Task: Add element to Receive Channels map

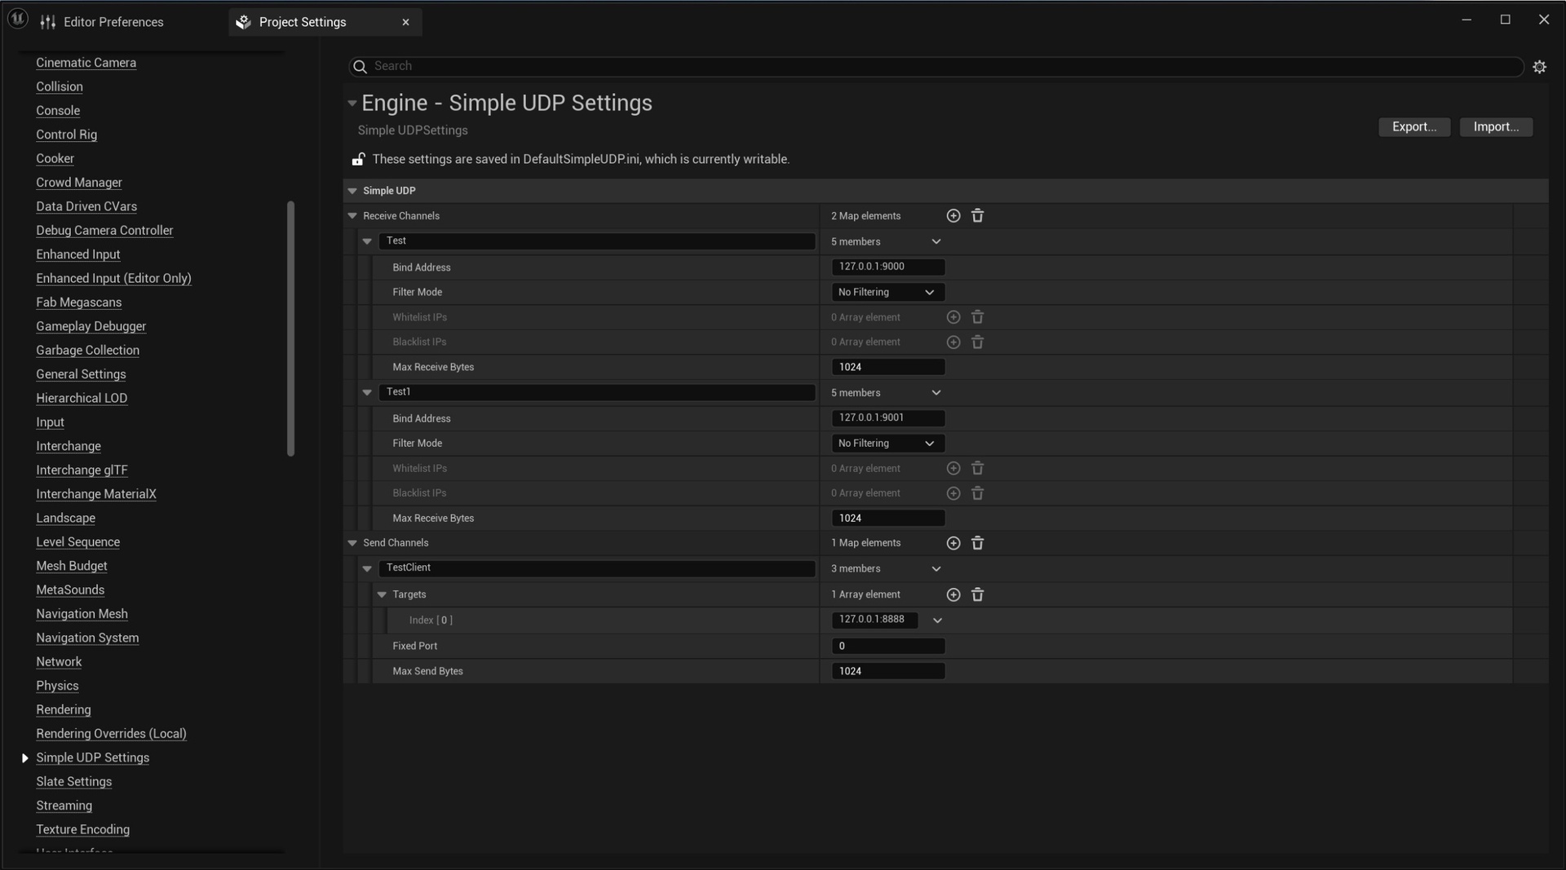Action: pyautogui.click(x=953, y=216)
